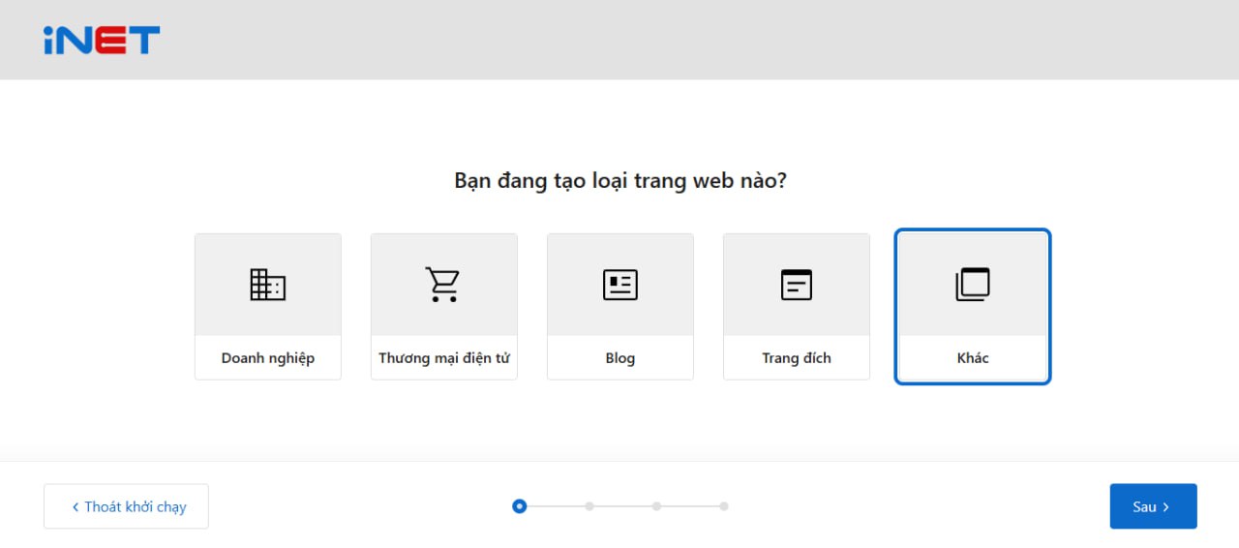The width and height of the screenshot is (1239, 548).
Task: Click the heading Bạn đang tạo loại trang web nào?
Action: (620, 181)
